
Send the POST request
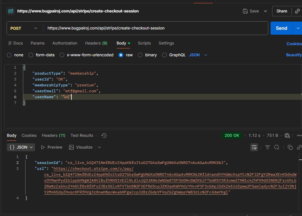click(x=281, y=28)
